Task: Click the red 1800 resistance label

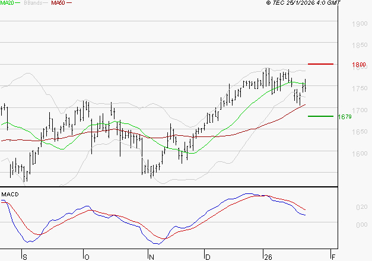Action: (359, 65)
